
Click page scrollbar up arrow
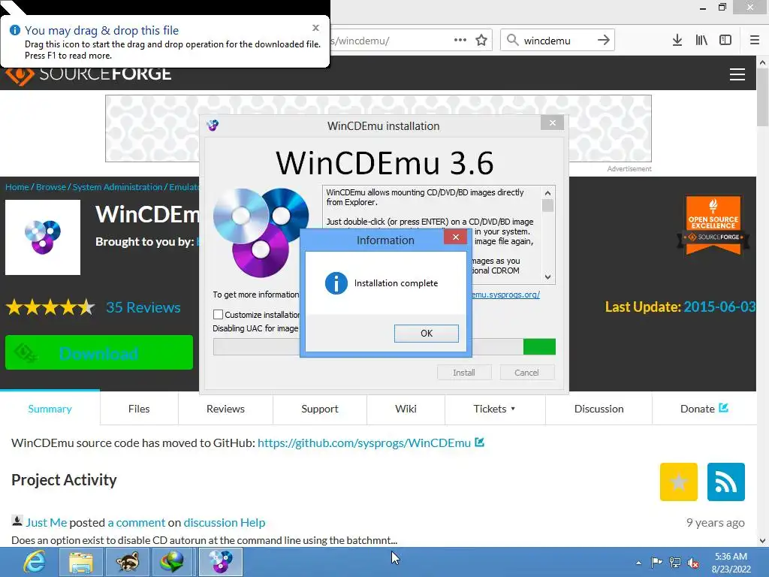click(762, 62)
